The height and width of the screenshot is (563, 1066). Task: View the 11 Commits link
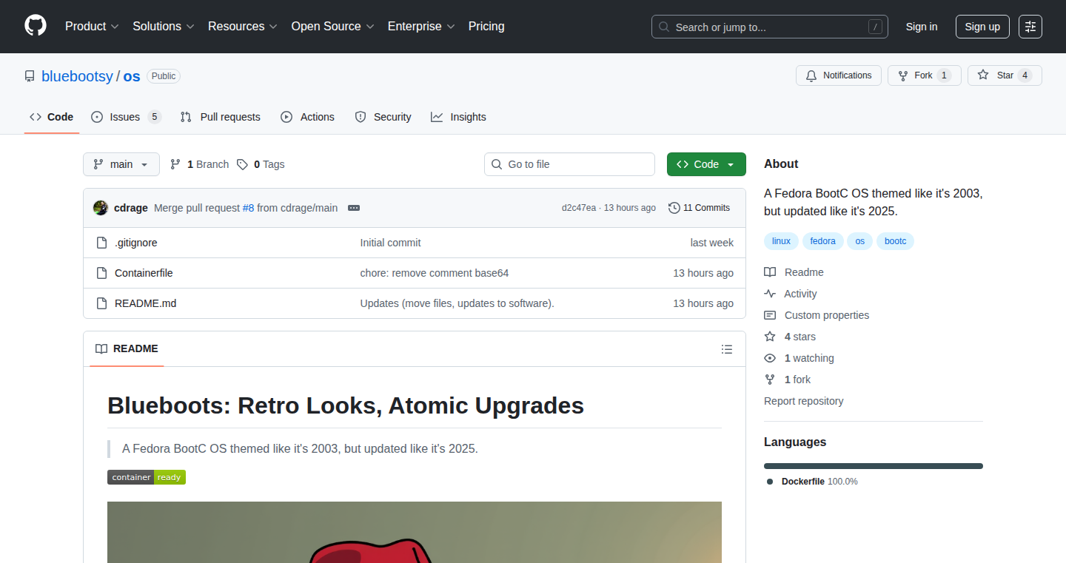699,208
